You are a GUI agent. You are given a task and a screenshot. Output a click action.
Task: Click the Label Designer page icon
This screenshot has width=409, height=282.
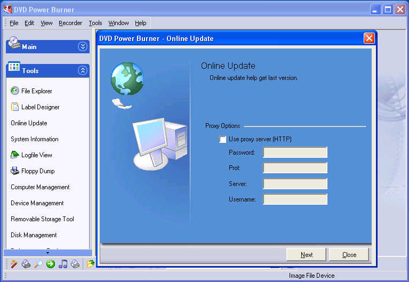pyautogui.click(x=15, y=107)
